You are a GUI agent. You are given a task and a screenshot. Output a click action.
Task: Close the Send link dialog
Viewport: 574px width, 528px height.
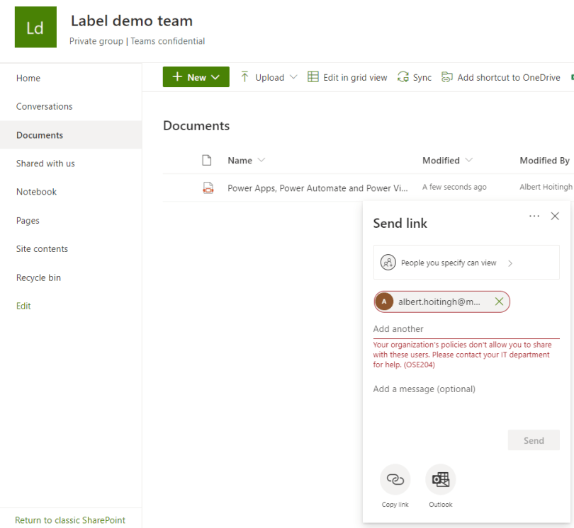[x=555, y=216]
